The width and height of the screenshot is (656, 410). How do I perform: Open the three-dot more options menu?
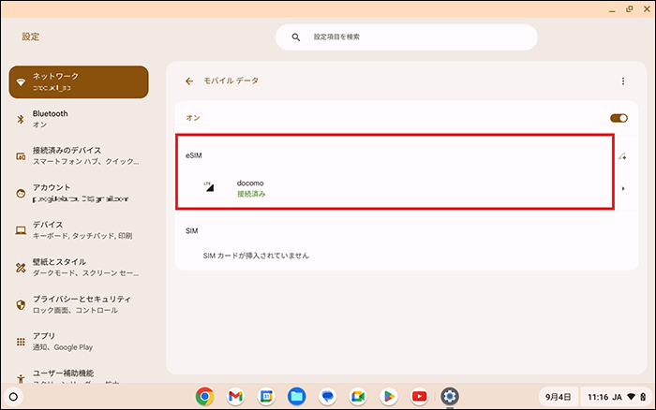(622, 81)
